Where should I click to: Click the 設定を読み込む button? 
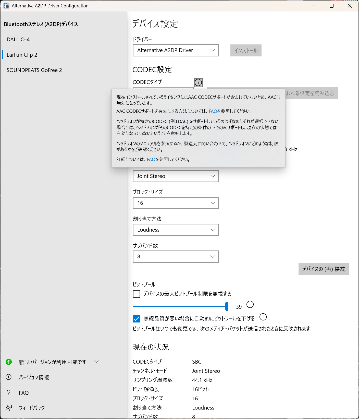pyautogui.click(x=311, y=93)
